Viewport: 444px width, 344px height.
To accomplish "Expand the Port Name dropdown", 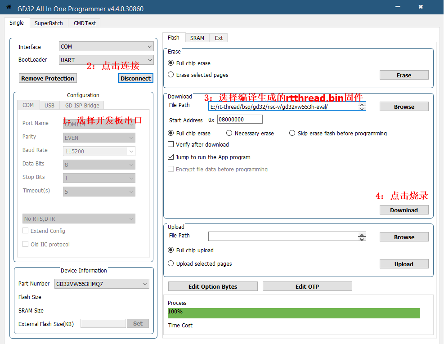I will pos(99,124).
